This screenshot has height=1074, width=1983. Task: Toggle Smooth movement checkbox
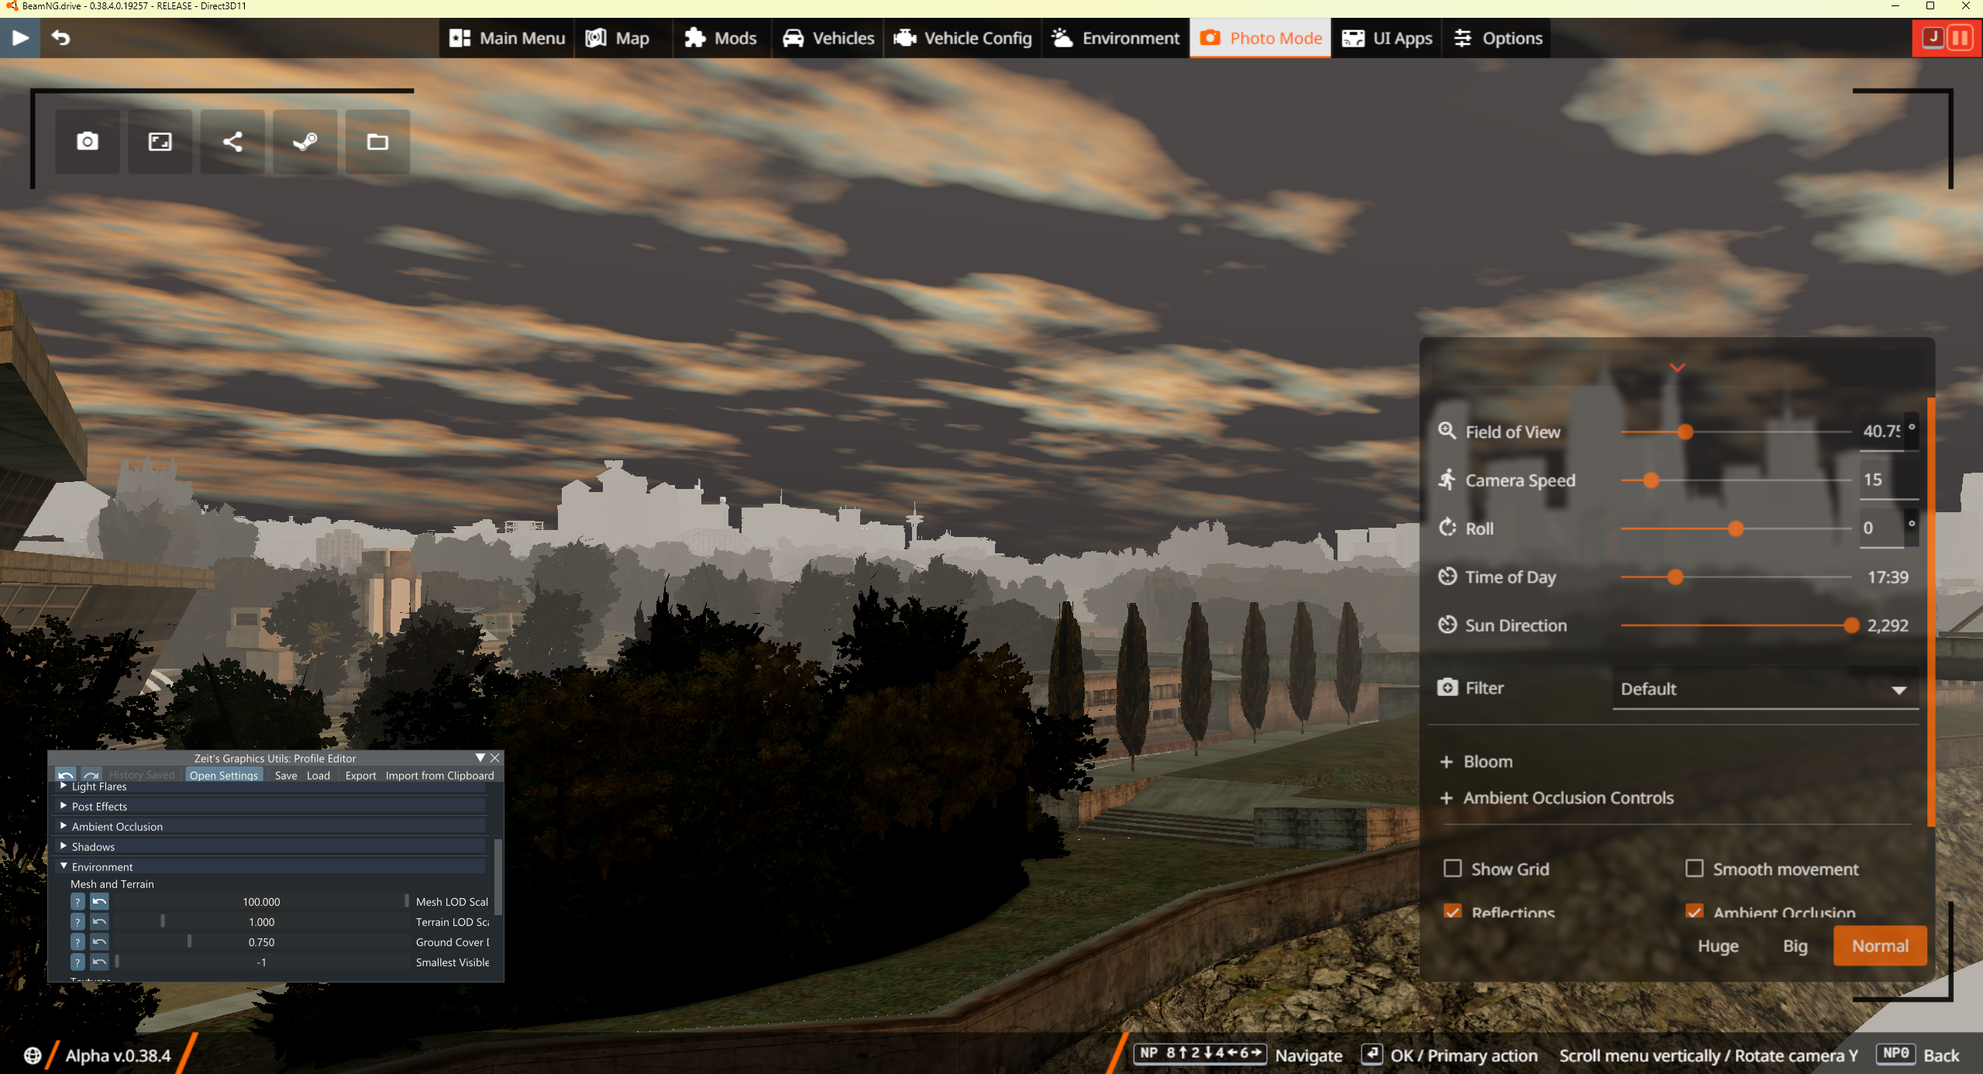pos(1695,868)
